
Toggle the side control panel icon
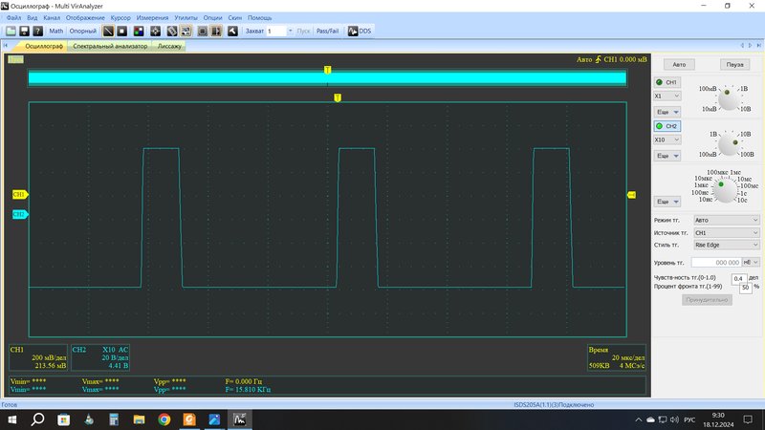coord(216,31)
